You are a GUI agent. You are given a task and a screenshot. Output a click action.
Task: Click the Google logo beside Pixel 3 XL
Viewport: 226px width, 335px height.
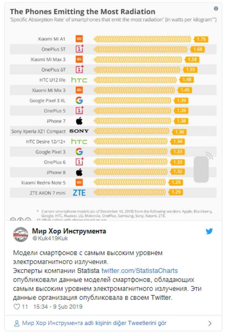[79, 101]
